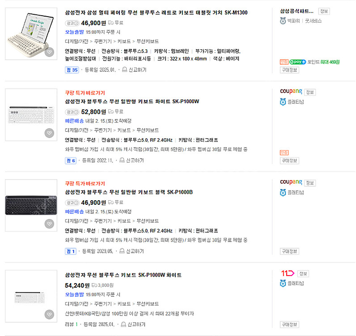Click platinum badge under 11st logo
The image size is (356, 336).
(283, 283)
